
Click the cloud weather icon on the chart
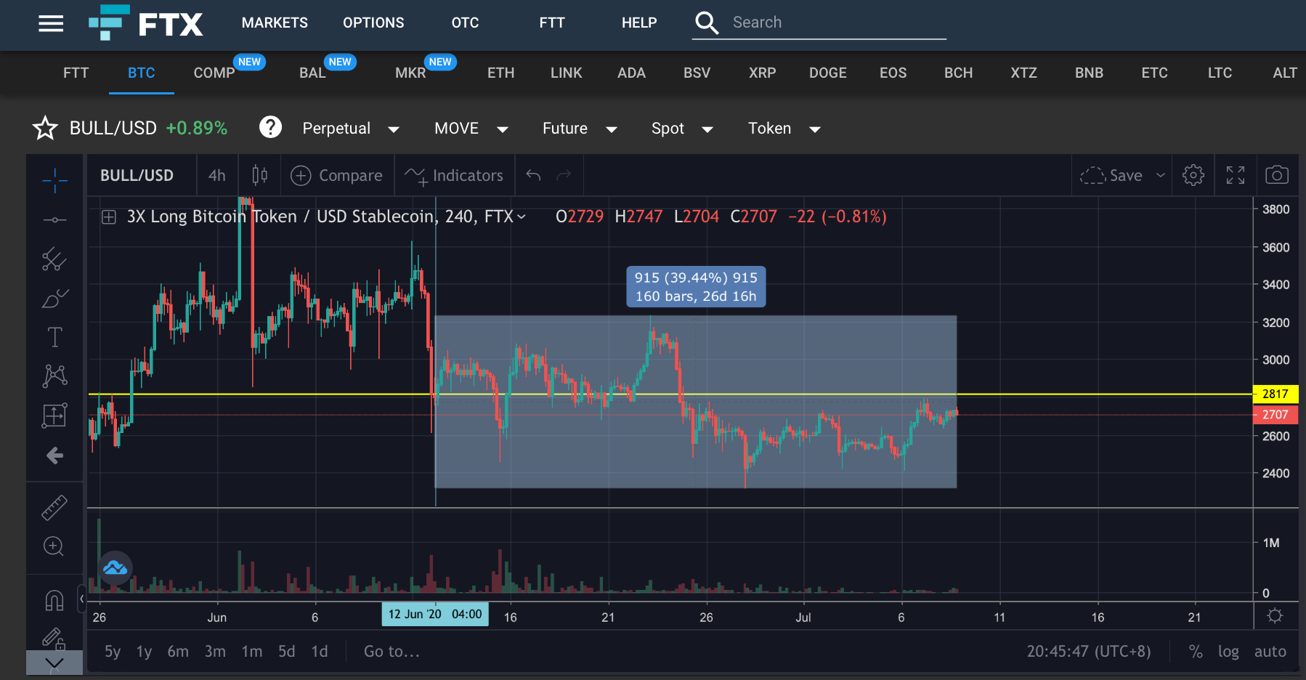(115, 567)
